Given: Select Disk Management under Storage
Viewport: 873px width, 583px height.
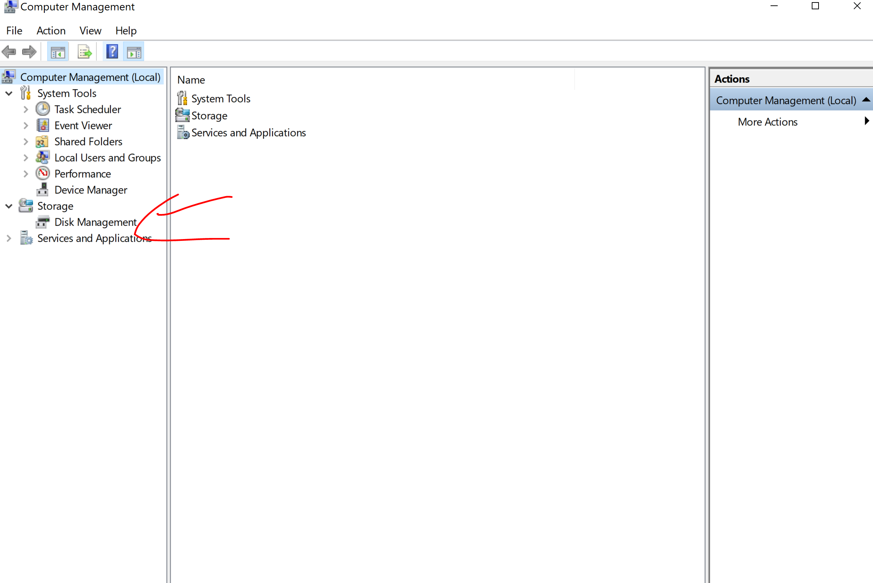Looking at the screenshot, I should pos(95,222).
